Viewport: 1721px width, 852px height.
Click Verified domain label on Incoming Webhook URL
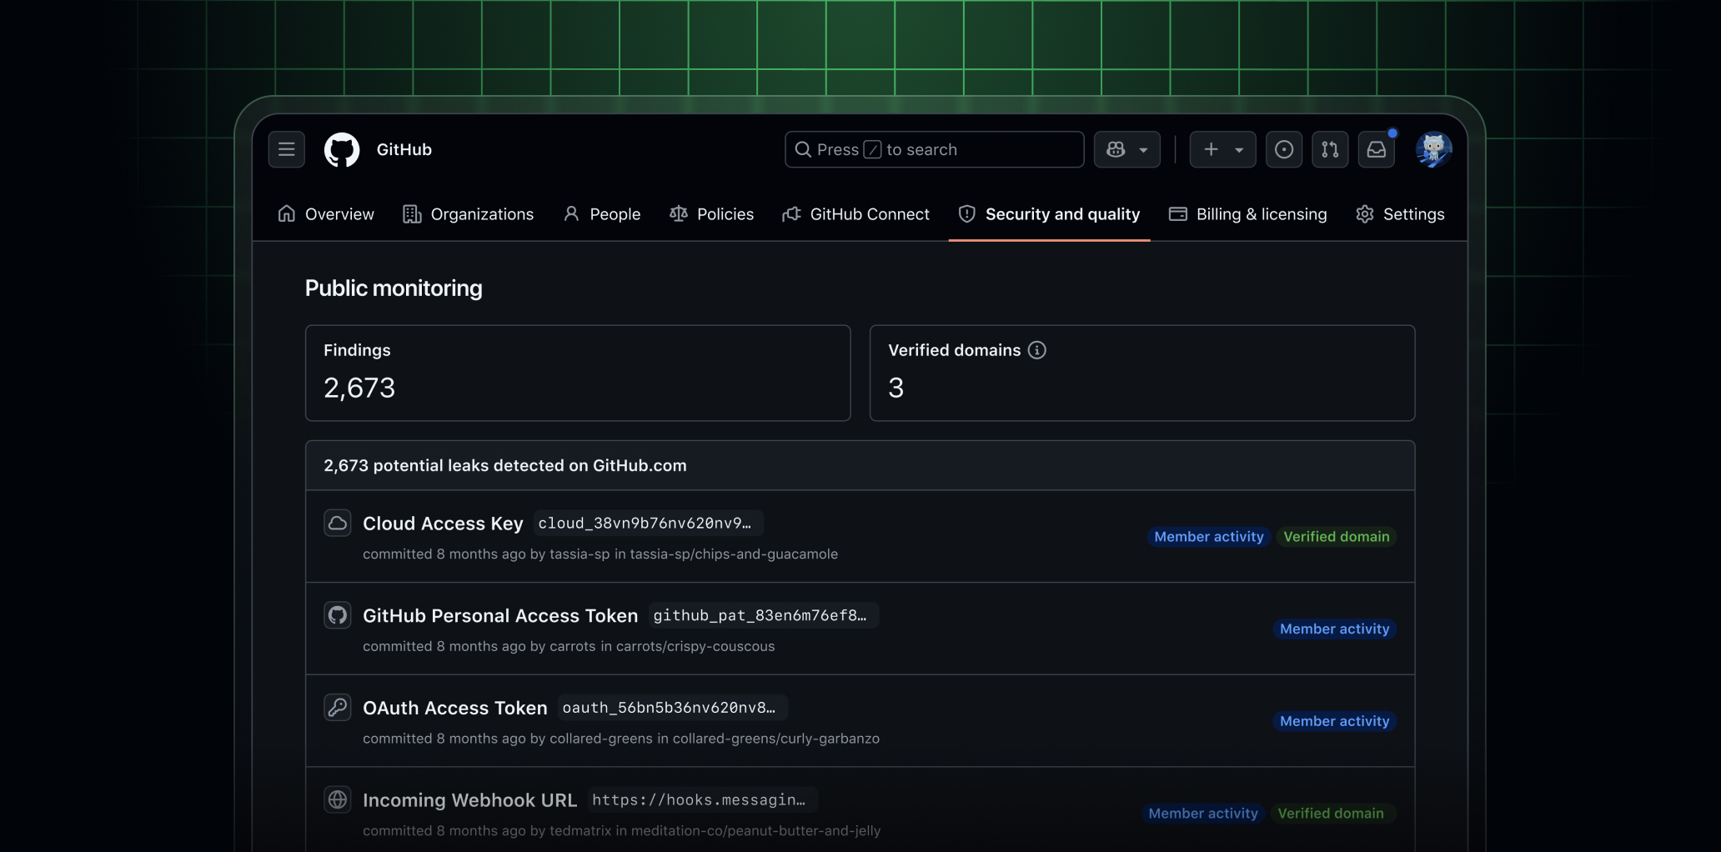coord(1331,814)
